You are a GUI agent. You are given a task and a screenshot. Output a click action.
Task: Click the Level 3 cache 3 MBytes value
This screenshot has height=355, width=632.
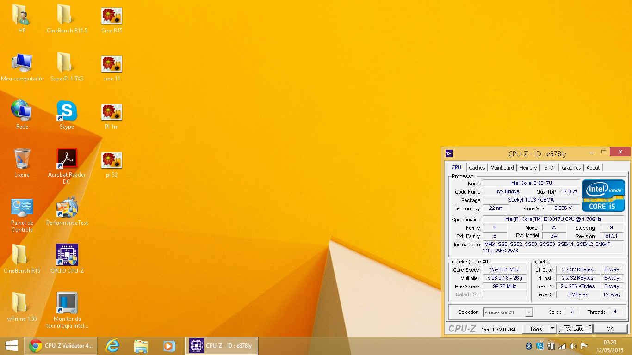click(578, 294)
